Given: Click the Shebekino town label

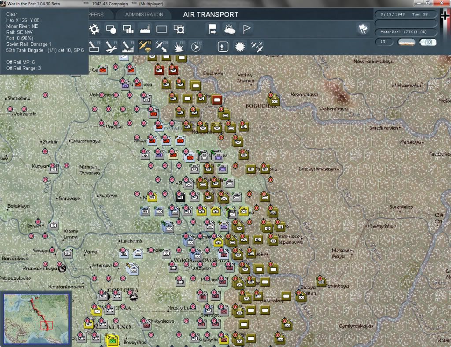Looking at the screenshot, I should (x=18, y=98).
